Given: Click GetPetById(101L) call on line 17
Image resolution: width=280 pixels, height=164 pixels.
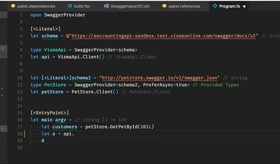Looking at the screenshot, I should 132,127.
